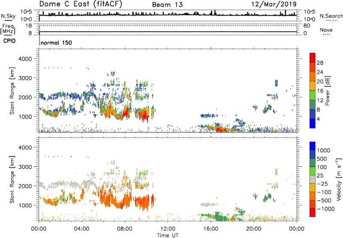Viewport: 343px width, 238px height.
Task: Click the '28' power colorbar tick label
Action: point(320,63)
